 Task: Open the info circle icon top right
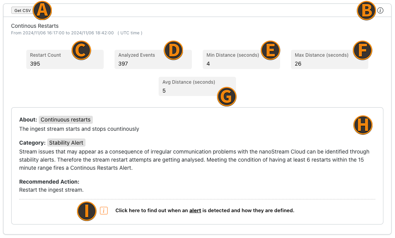pos(380,10)
